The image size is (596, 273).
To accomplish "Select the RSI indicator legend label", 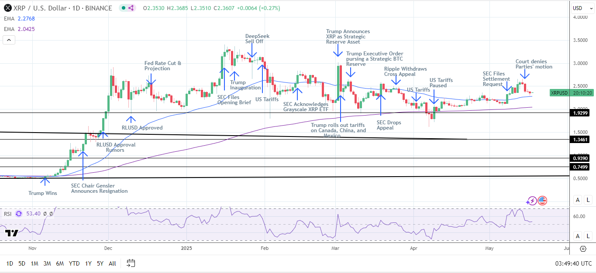I will point(8,213).
